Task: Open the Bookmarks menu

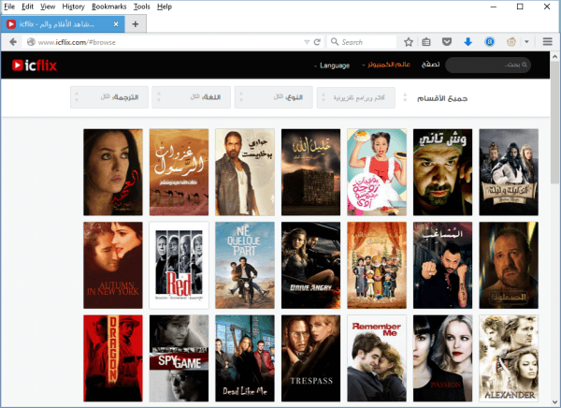Action: coord(108,7)
